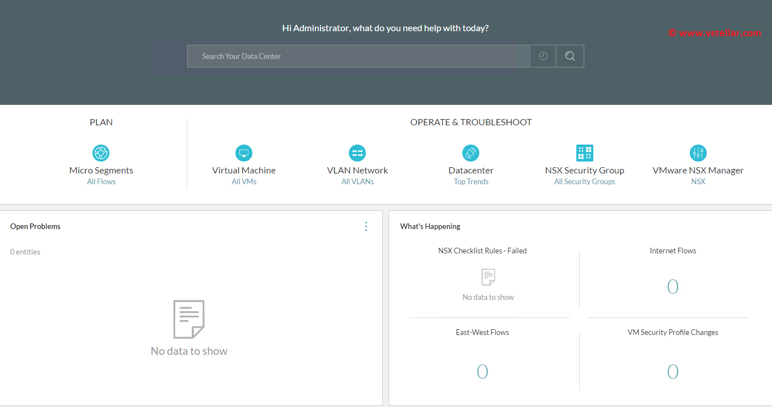772x407 pixels.
Task: Open the All Security Groups link
Action: 584,182
